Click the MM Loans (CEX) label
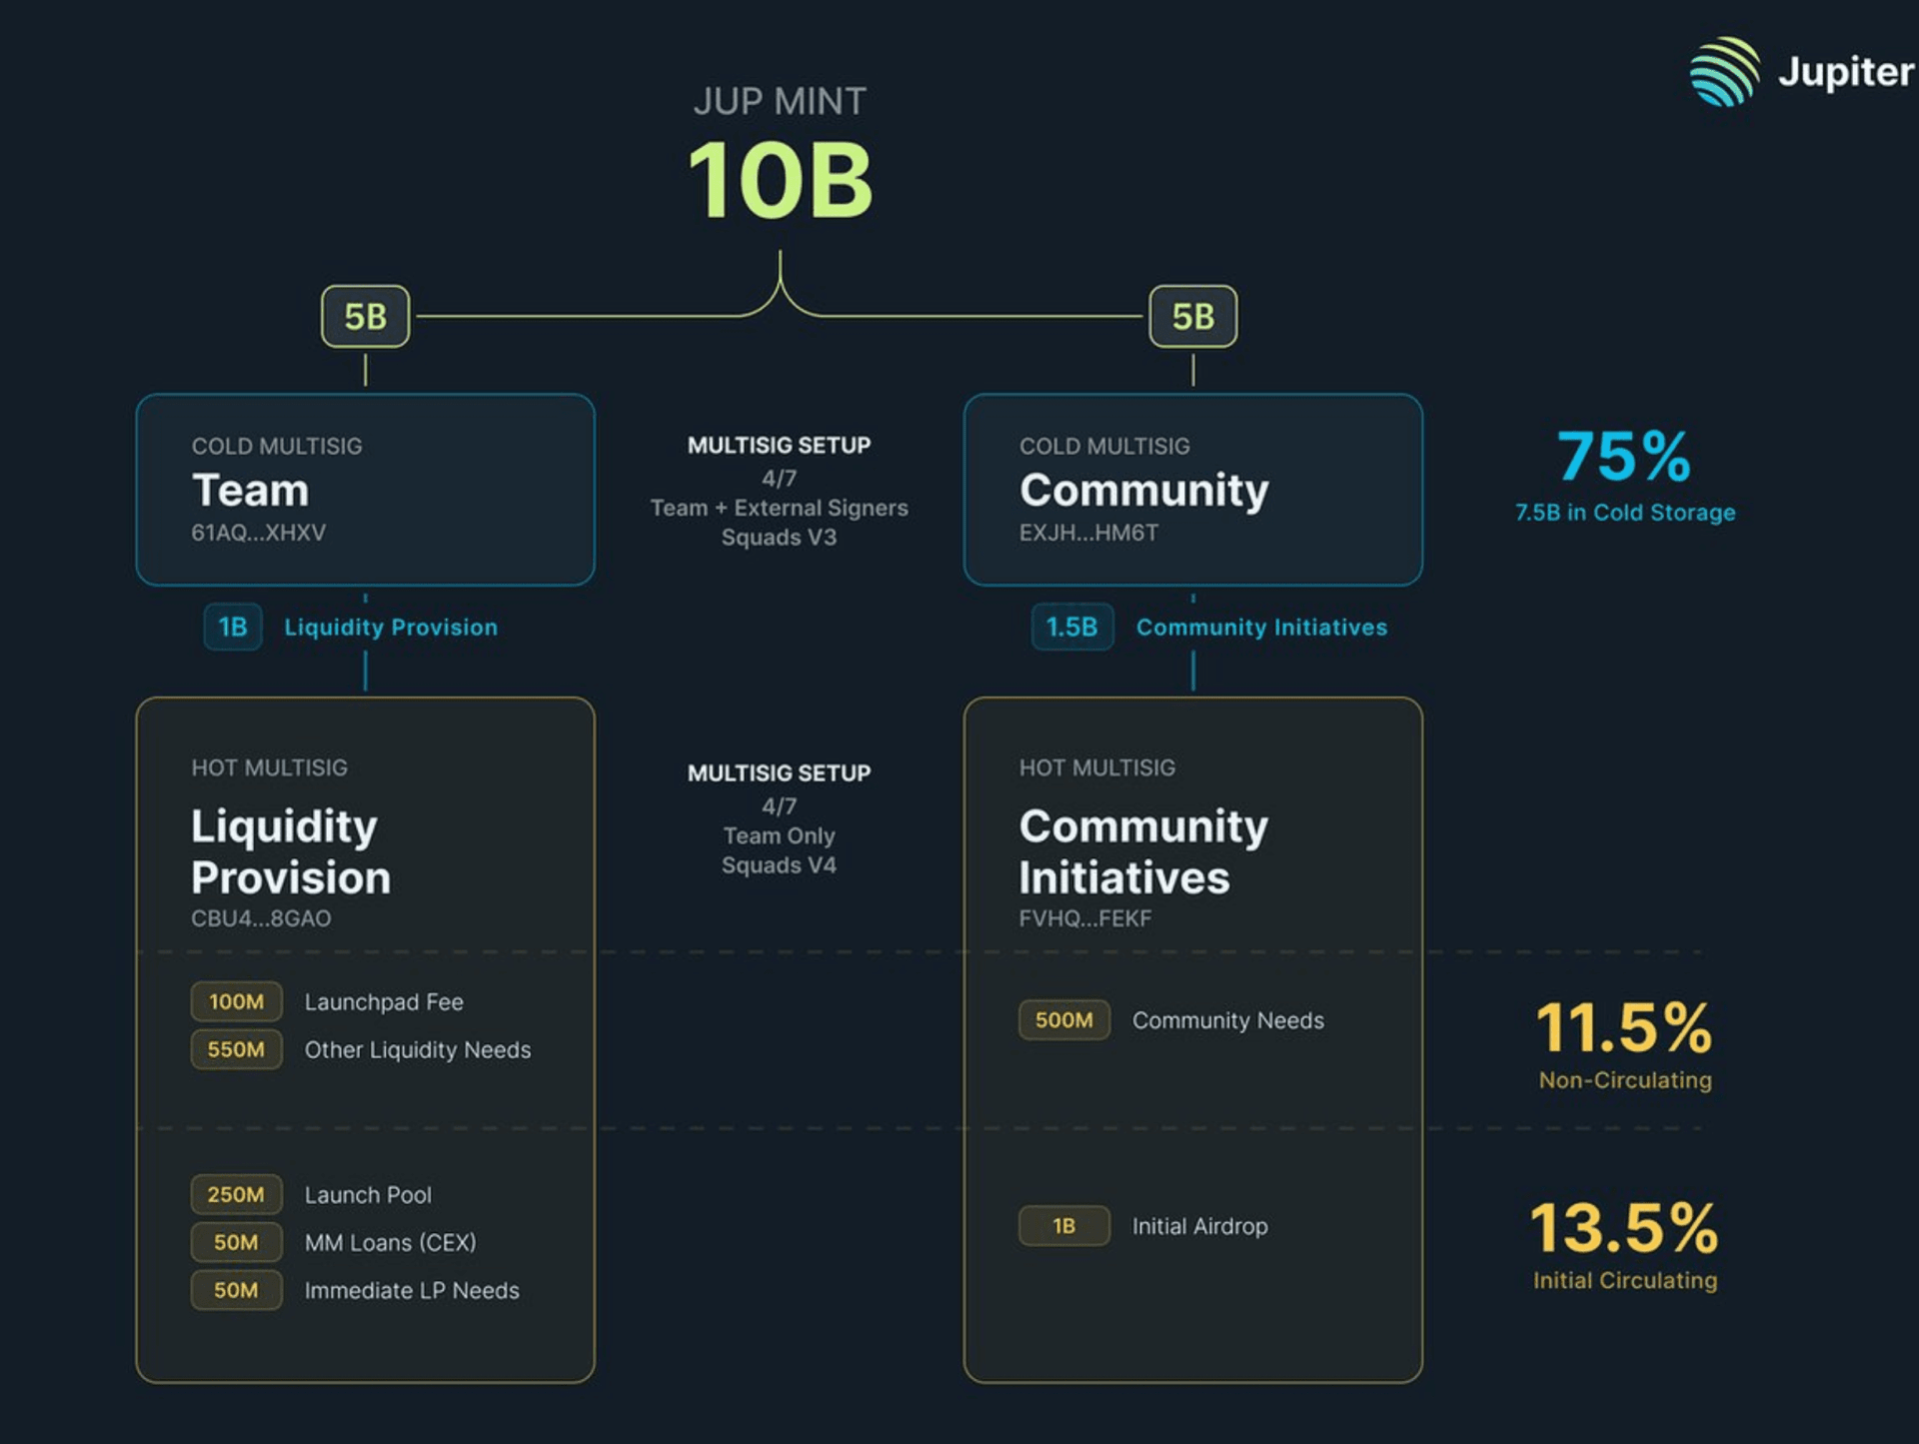Screen dimensions: 1919x1444 (x=391, y=1243)
